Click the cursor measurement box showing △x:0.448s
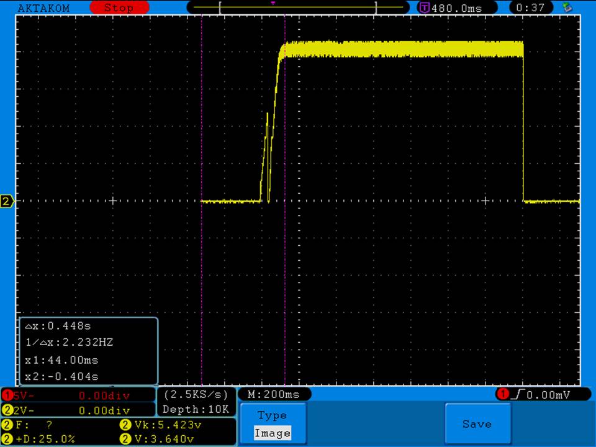 pos(88,351)
